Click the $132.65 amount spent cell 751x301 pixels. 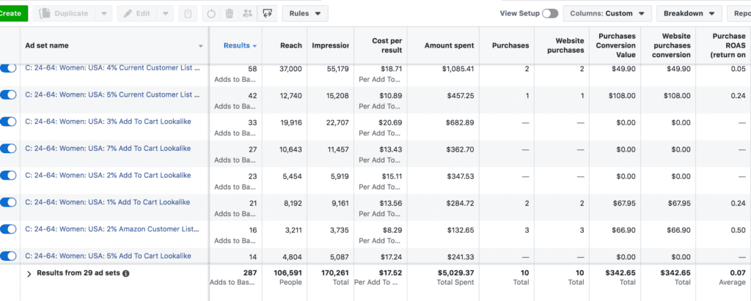pyautogui.click(x=459, y=230)
